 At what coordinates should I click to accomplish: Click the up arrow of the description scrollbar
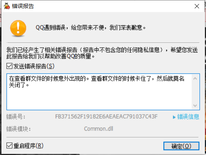(x=195, y=79)
